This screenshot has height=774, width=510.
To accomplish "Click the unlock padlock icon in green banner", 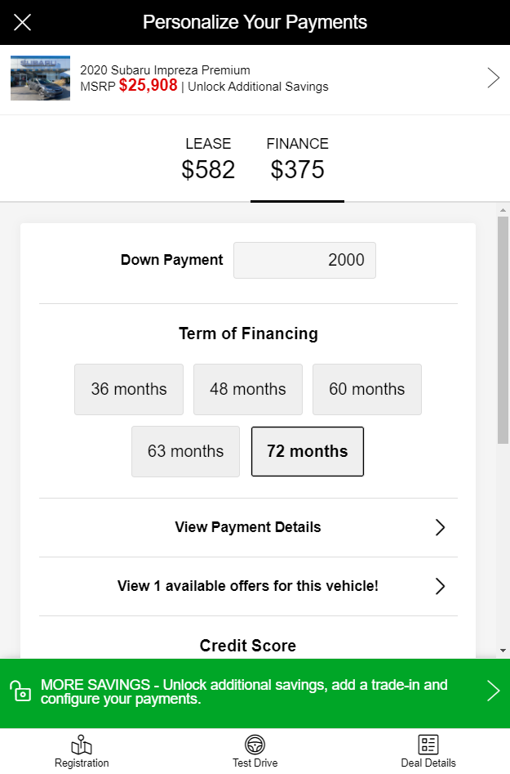I will (20, 691).
